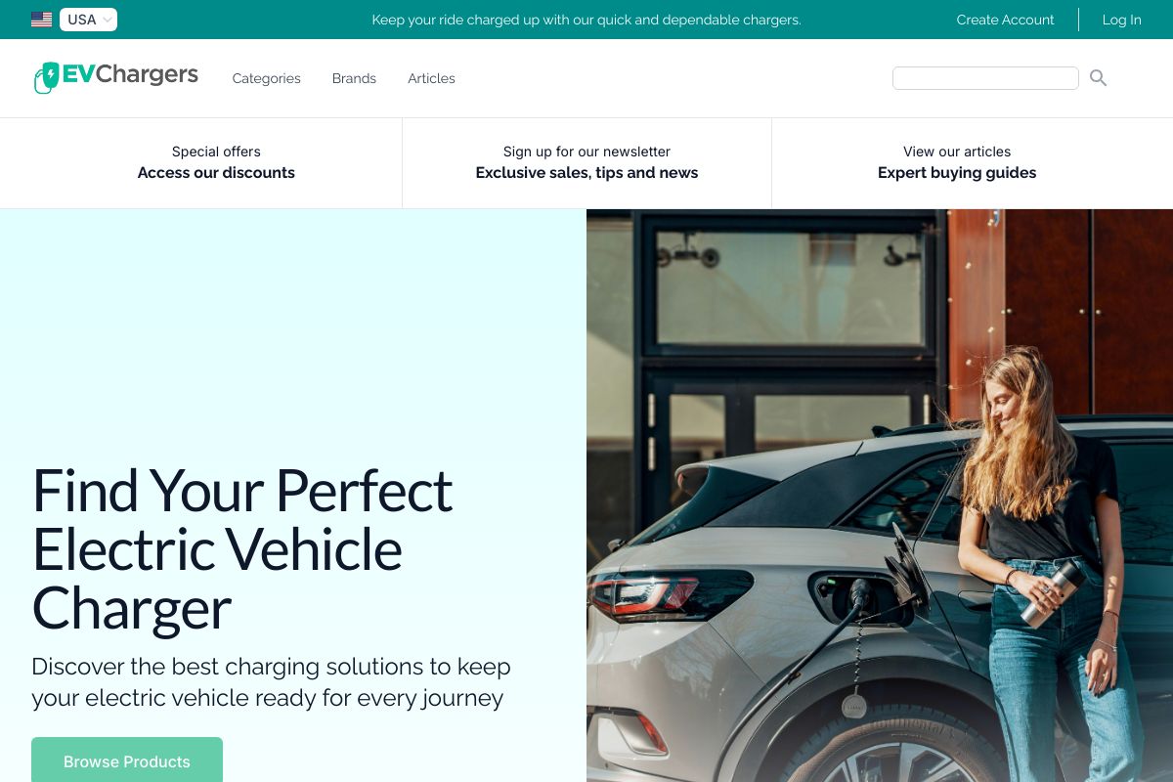
Task: Click the hero subtitle about charging solutions
Action: pyautogui.click(x=271, y=682)
